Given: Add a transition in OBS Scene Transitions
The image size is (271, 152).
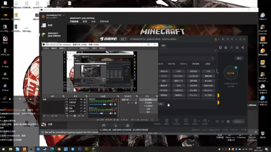Looking at the screenshot, I should pos(128,103).
